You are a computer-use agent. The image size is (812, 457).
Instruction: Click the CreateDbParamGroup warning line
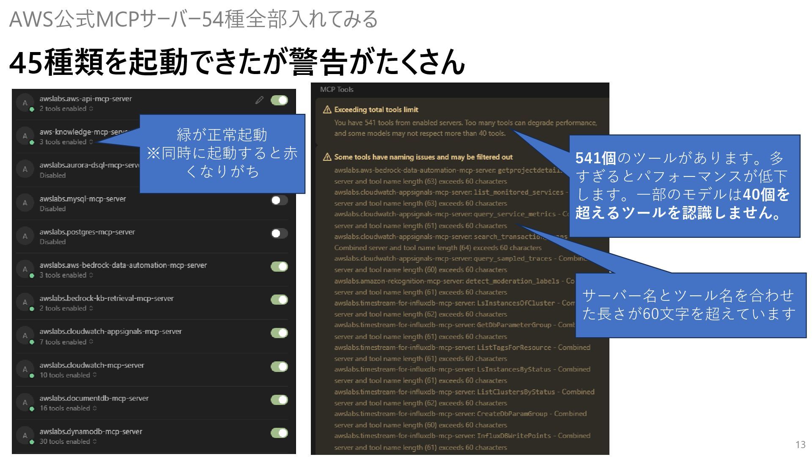[x=461, y=419]
